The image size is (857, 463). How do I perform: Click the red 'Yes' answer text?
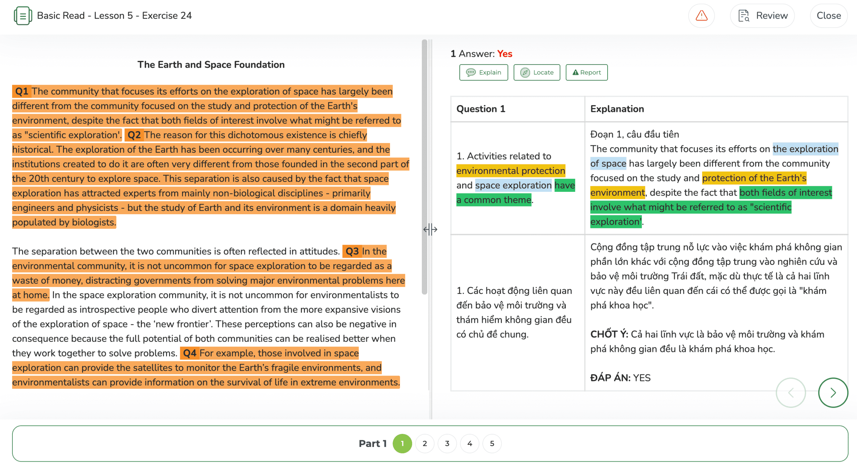(504, 54)
